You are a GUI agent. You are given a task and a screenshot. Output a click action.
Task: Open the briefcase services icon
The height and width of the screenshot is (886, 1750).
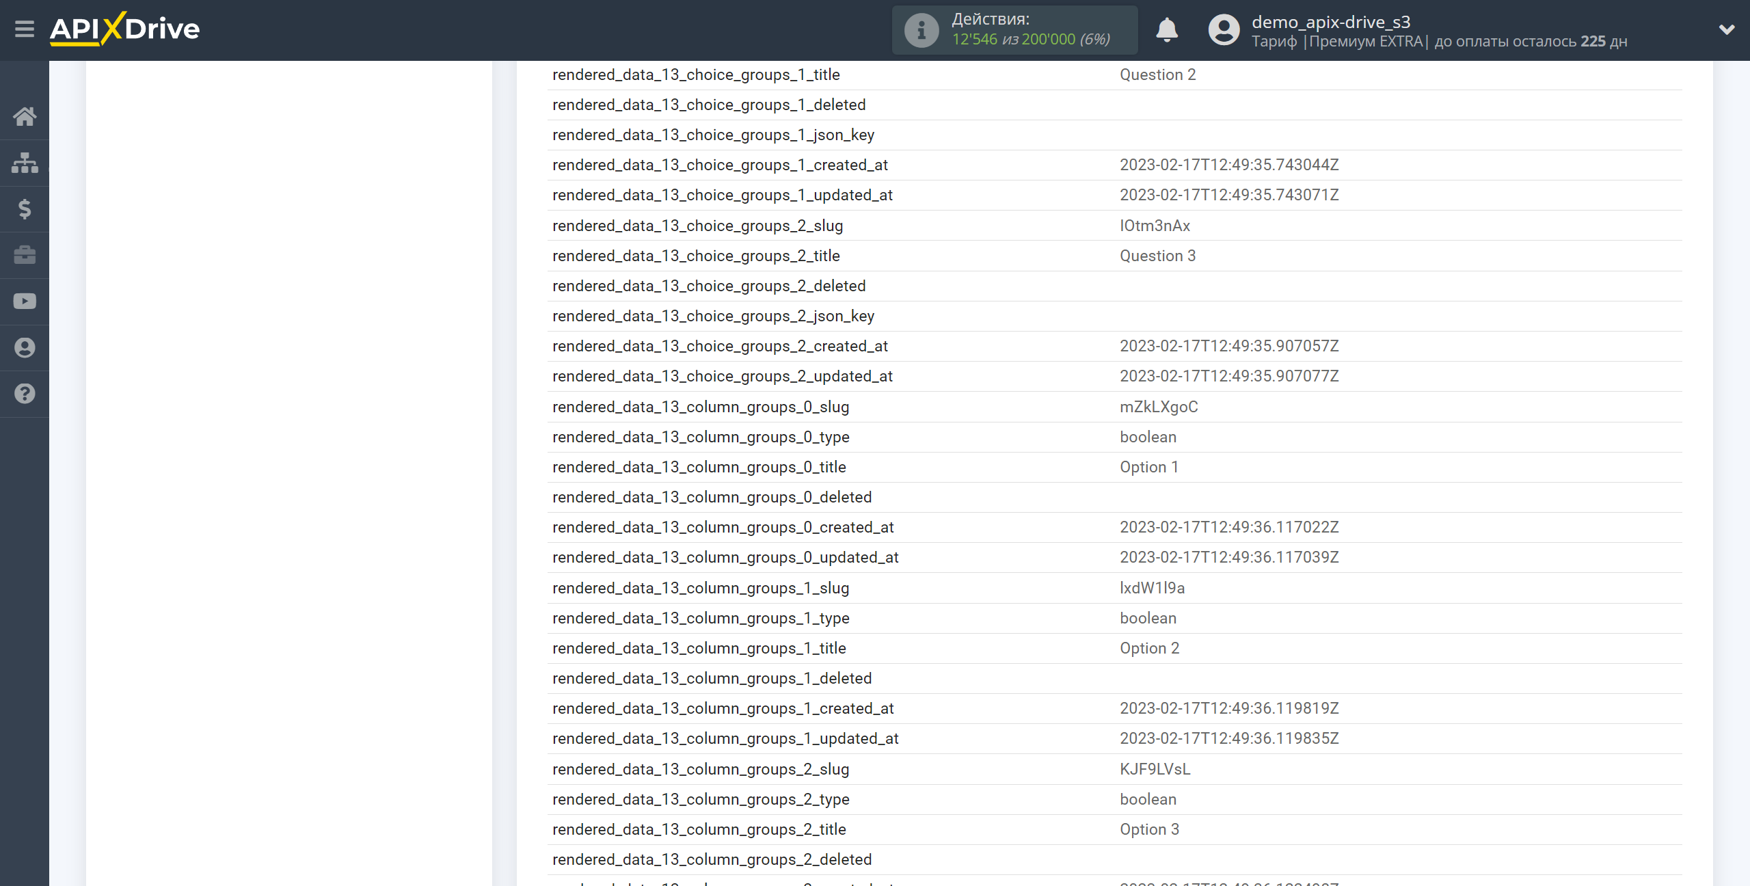[x=25, y=255]
